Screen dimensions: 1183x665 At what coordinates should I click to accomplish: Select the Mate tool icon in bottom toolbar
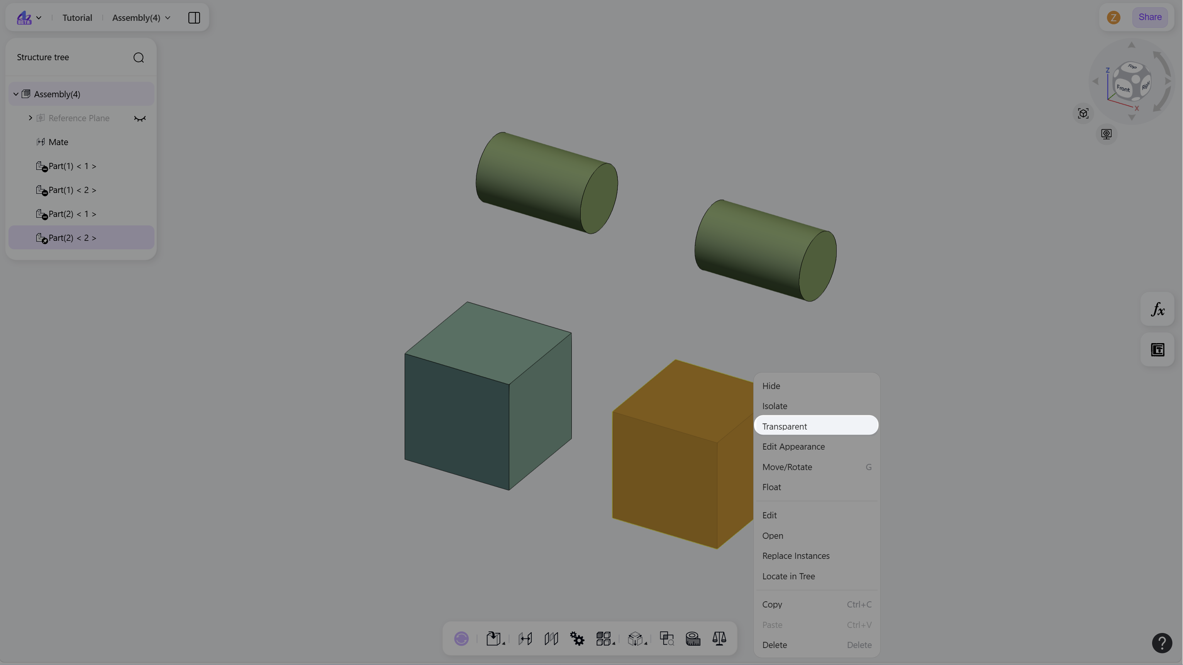[525, 638]
